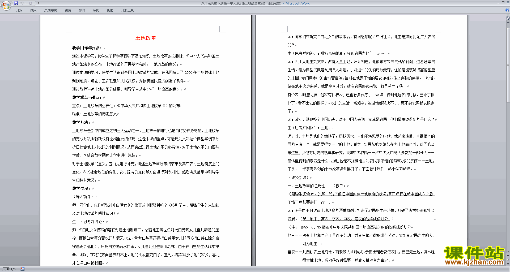Click the red title 土地改革
Viewport: 510px width, 272px height.
(x=146, y=38)
